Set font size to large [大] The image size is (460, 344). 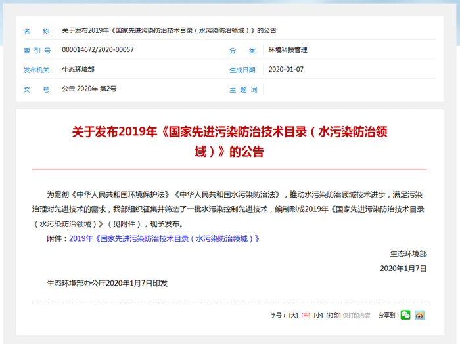tap(293, 316)
